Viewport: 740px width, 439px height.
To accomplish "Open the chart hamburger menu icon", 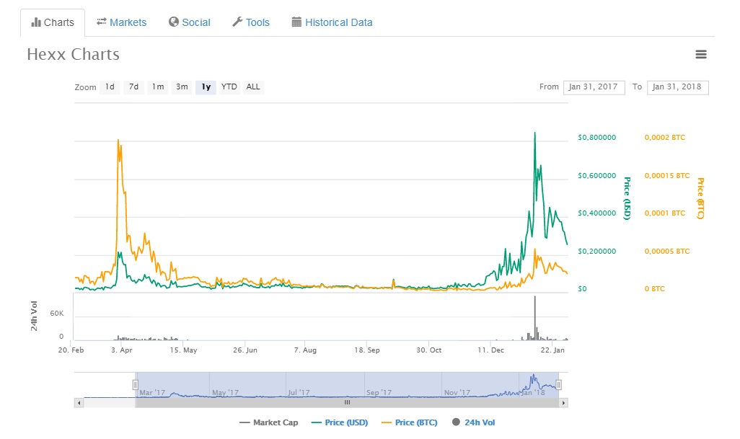I will (x=701, y=54).
